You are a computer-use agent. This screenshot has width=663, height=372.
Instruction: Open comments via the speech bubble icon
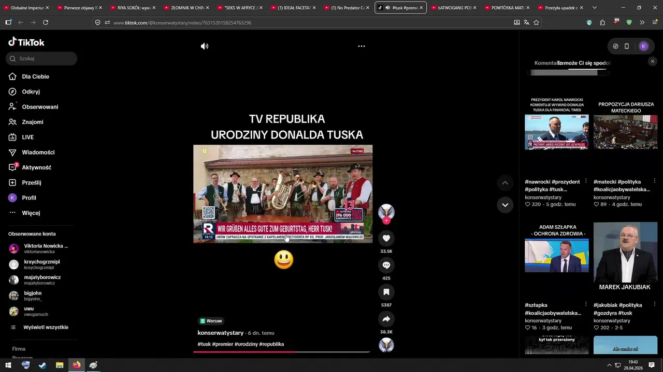coord(386,265)
